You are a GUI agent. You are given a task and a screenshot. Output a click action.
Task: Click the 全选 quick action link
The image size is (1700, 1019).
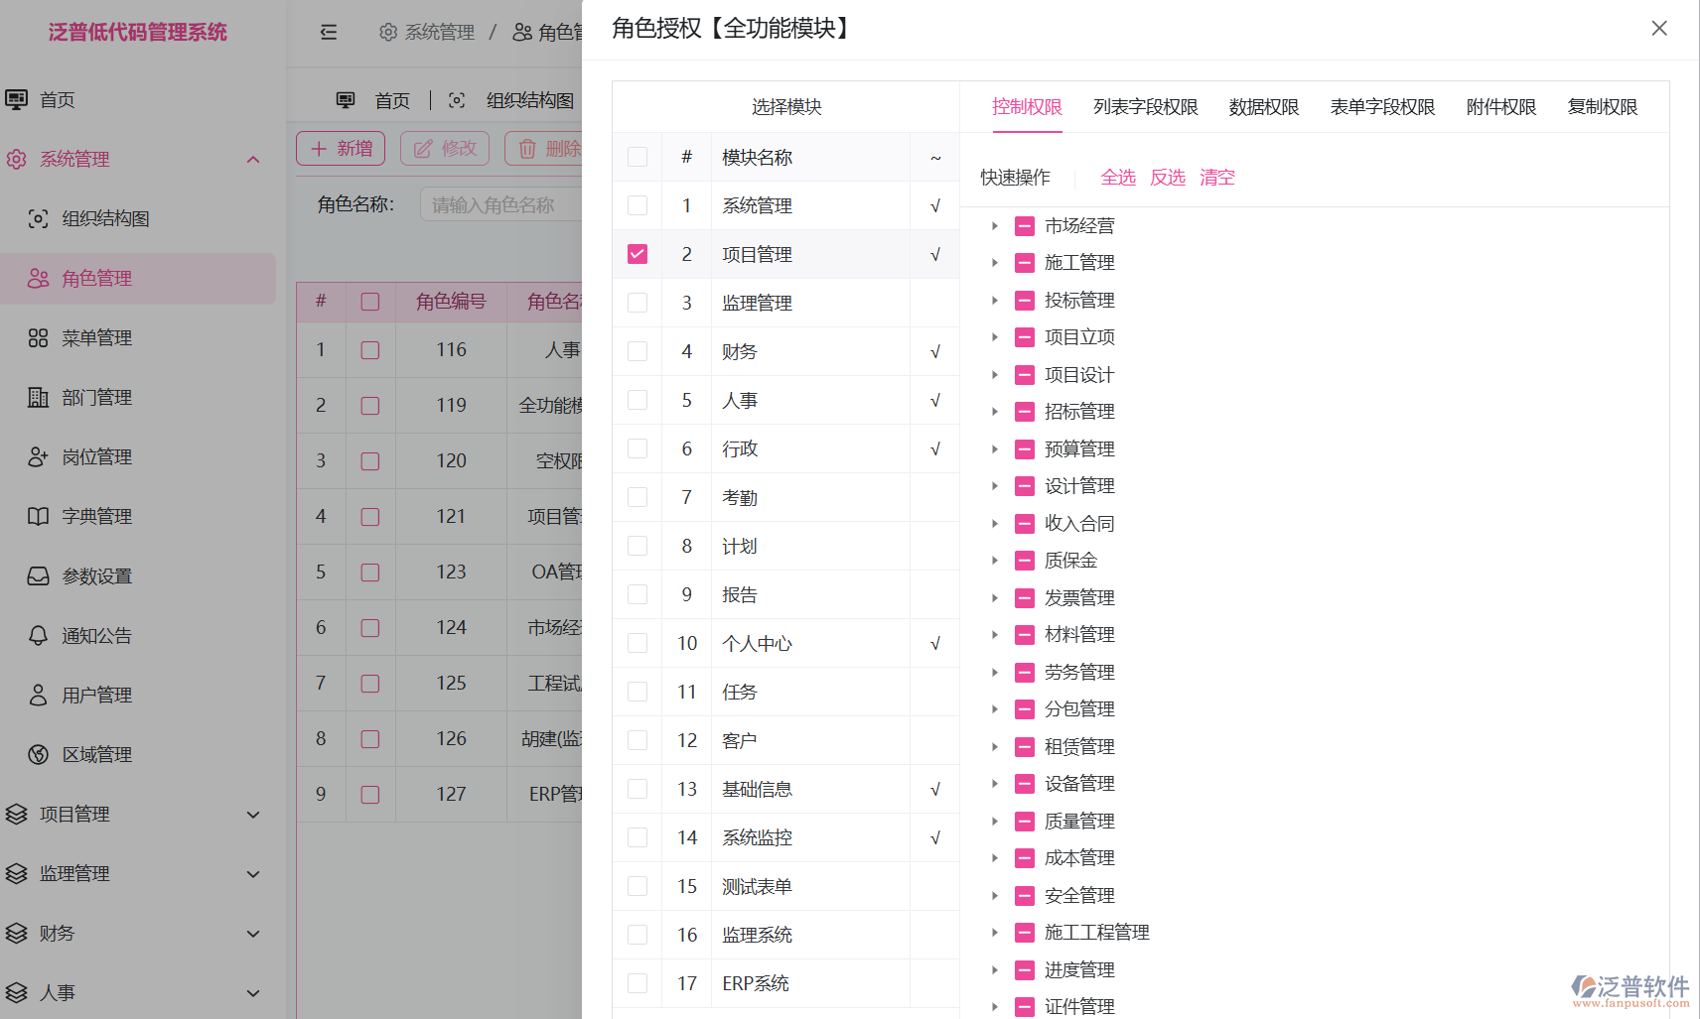click(1118, 177)
